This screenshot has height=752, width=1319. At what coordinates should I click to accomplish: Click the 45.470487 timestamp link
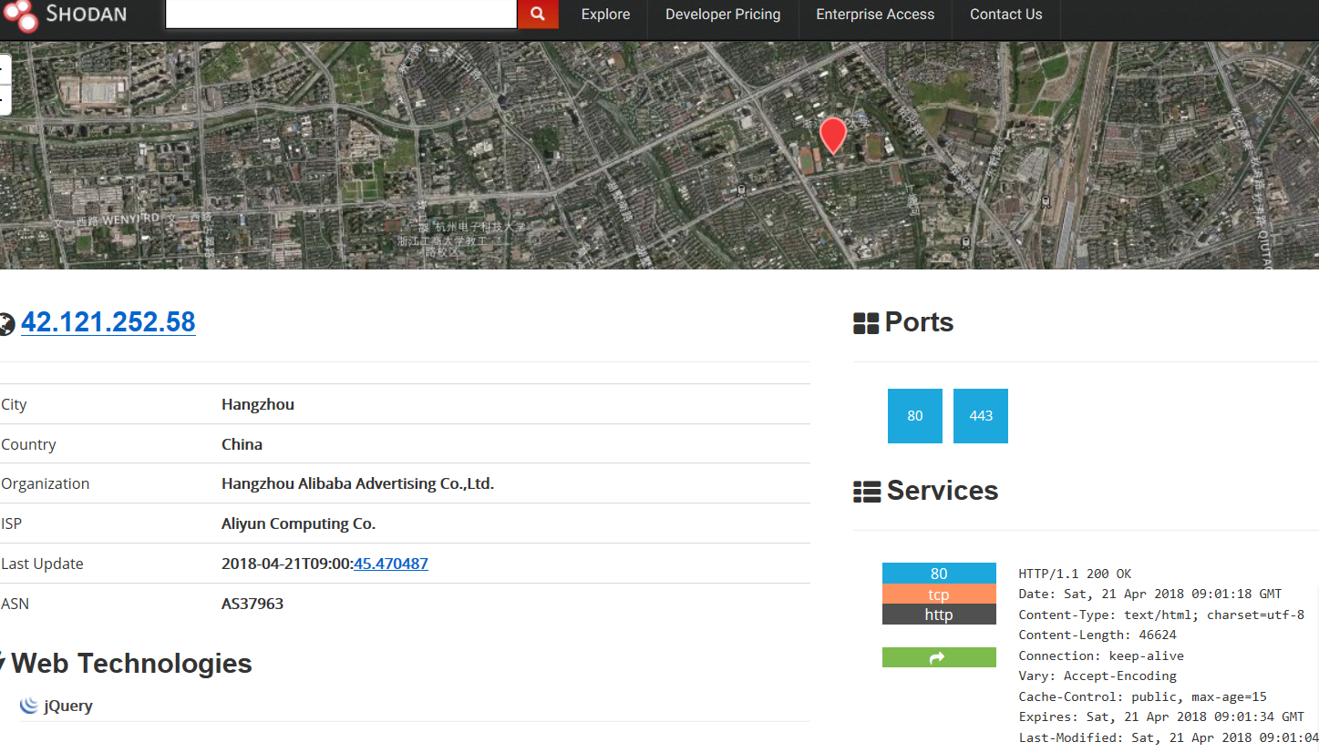391,564
